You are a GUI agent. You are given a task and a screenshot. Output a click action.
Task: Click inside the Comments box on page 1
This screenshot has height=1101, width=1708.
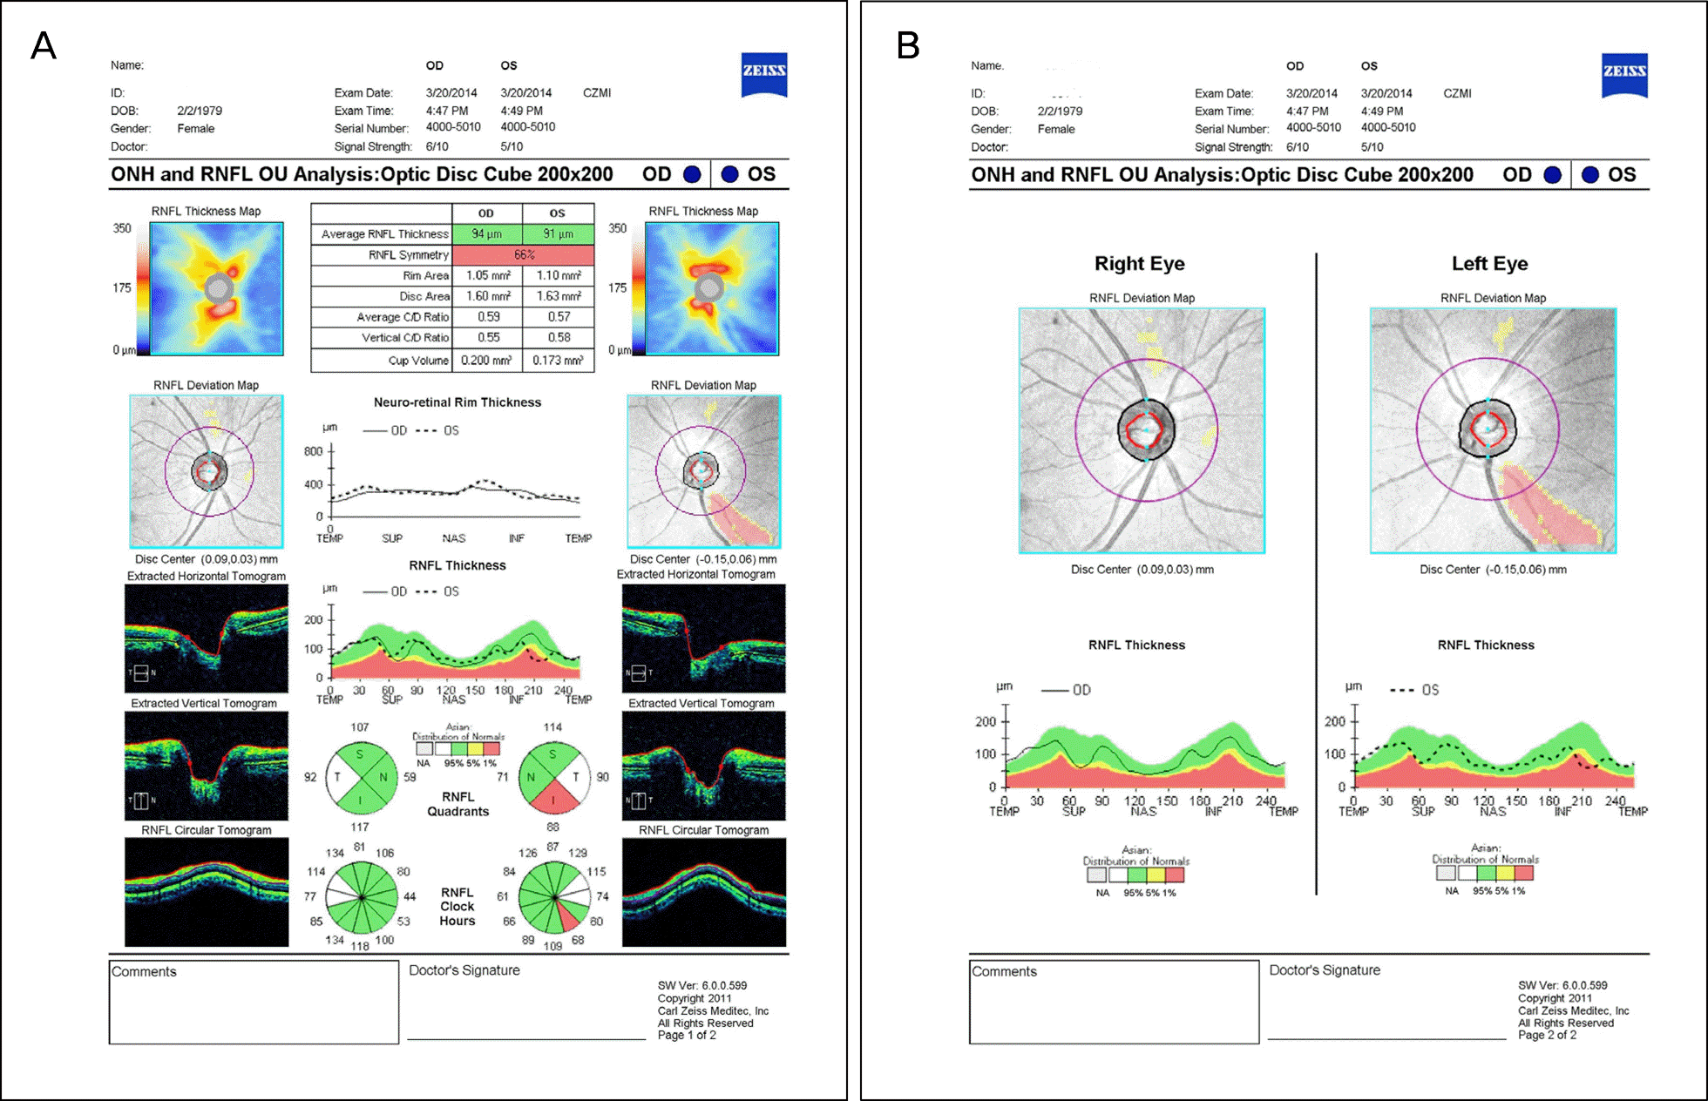[x=254, y=1002]
